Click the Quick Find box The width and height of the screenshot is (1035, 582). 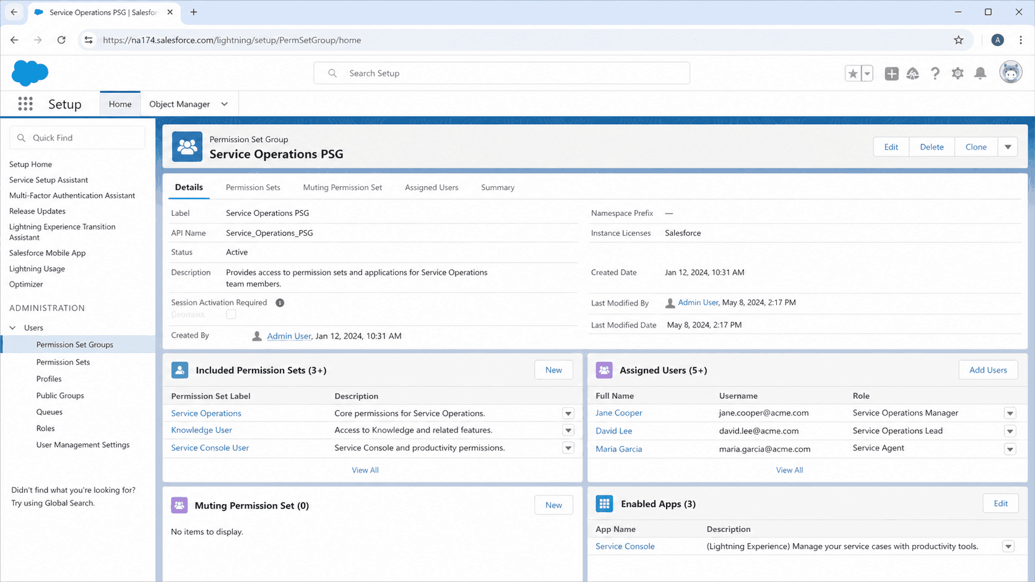coord(77,138)
